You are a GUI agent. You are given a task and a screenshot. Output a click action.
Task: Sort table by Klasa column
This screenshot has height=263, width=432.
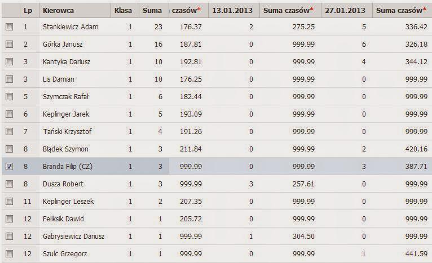123,10
